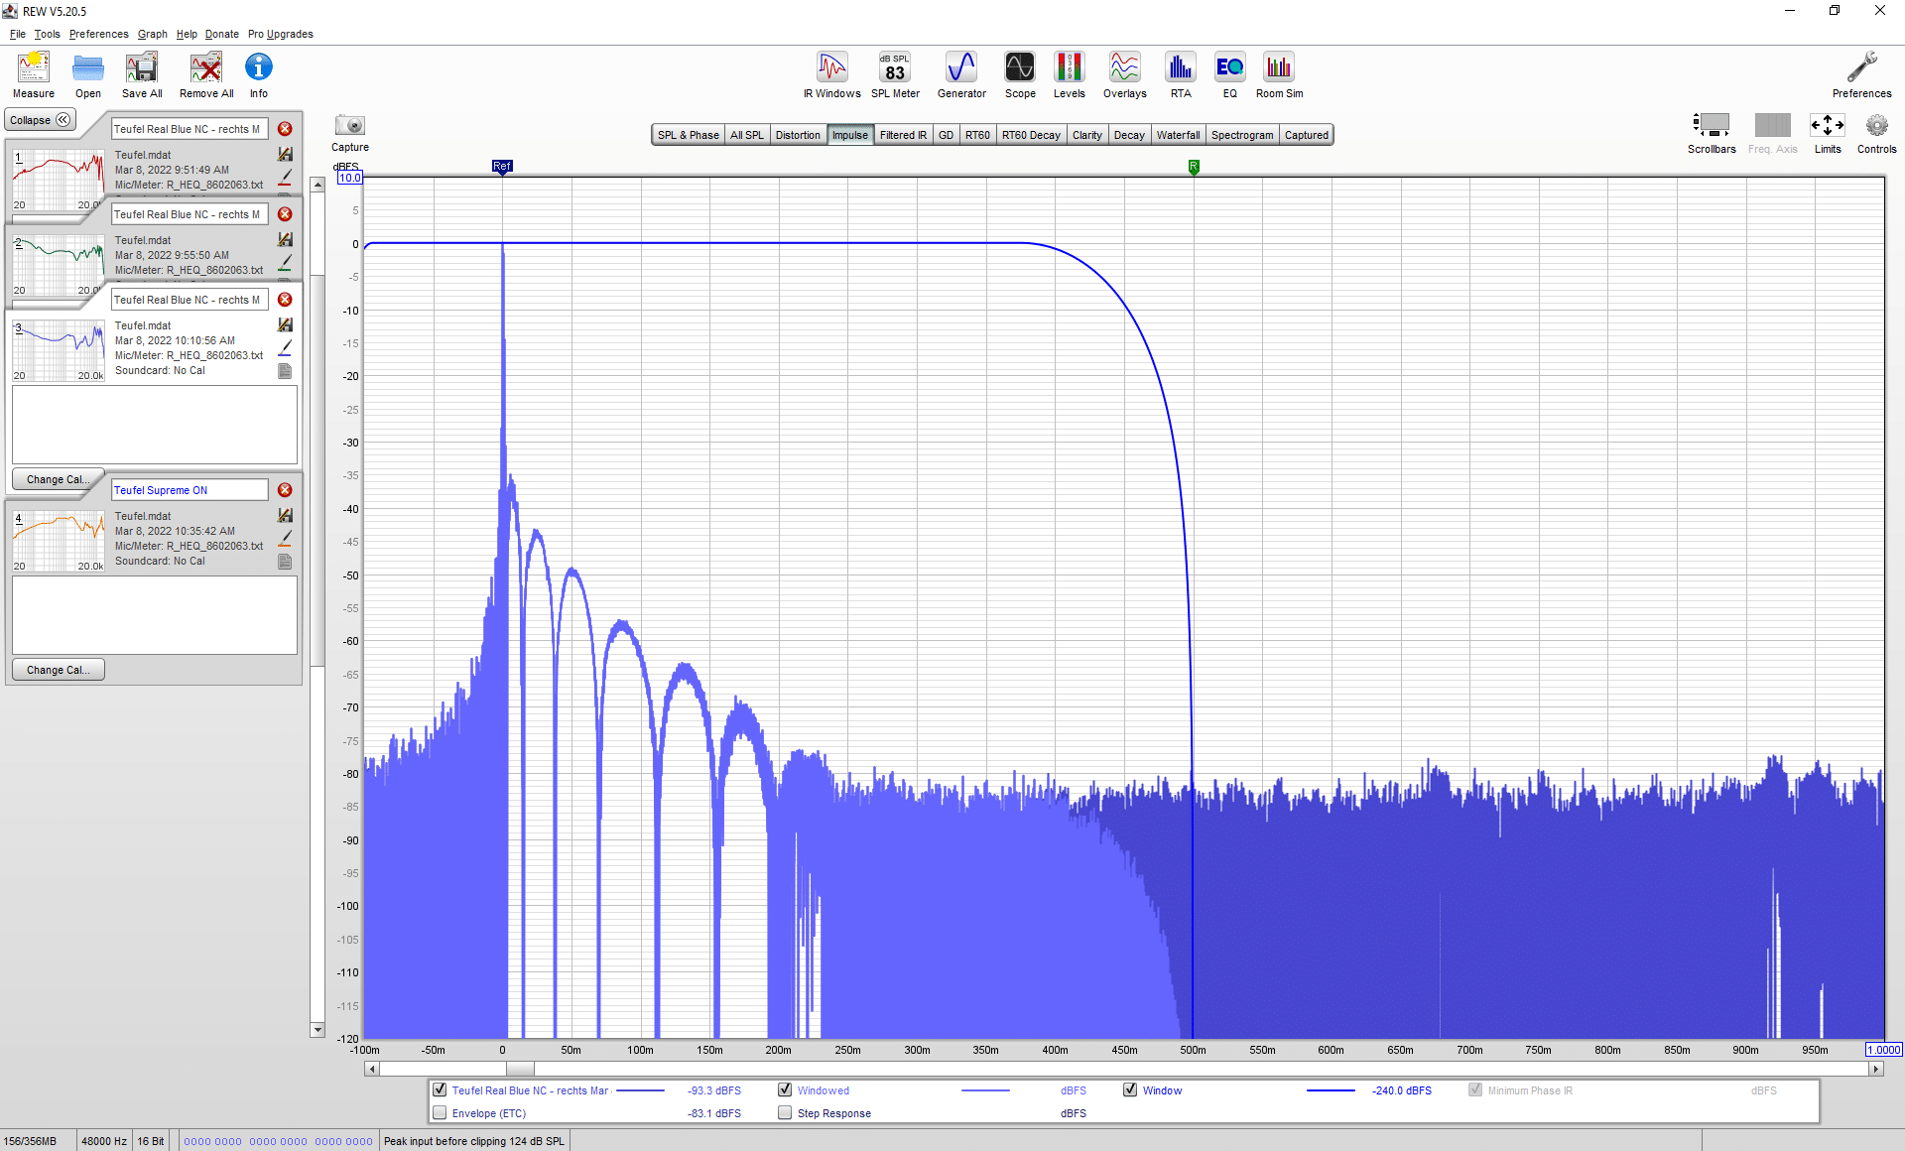The width and height of the screenshot is (1905, 1151).
Task: Click the measurement list scroll down arrow
Action: coord(317,1030)
